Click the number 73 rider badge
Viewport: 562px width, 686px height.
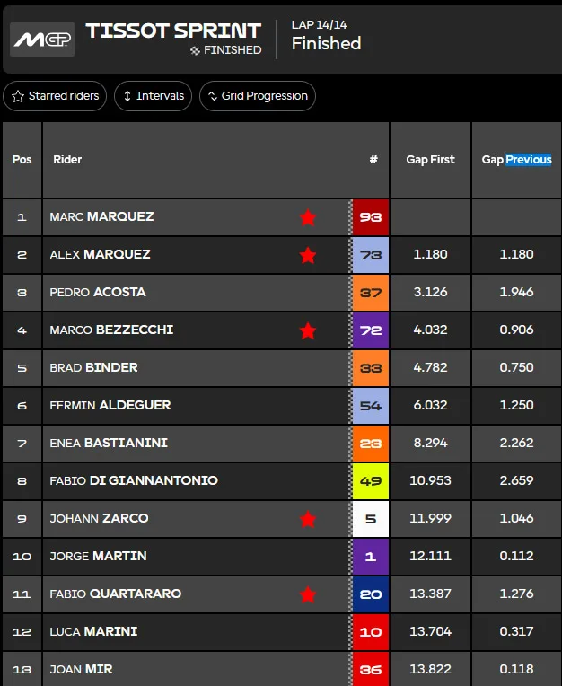click(x=371, y=255)
